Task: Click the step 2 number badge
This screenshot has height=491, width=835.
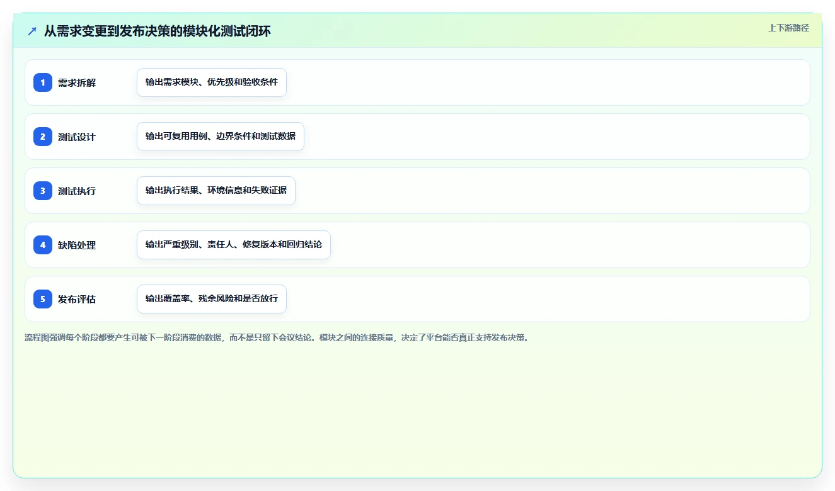Action: (x=43, y=137)
